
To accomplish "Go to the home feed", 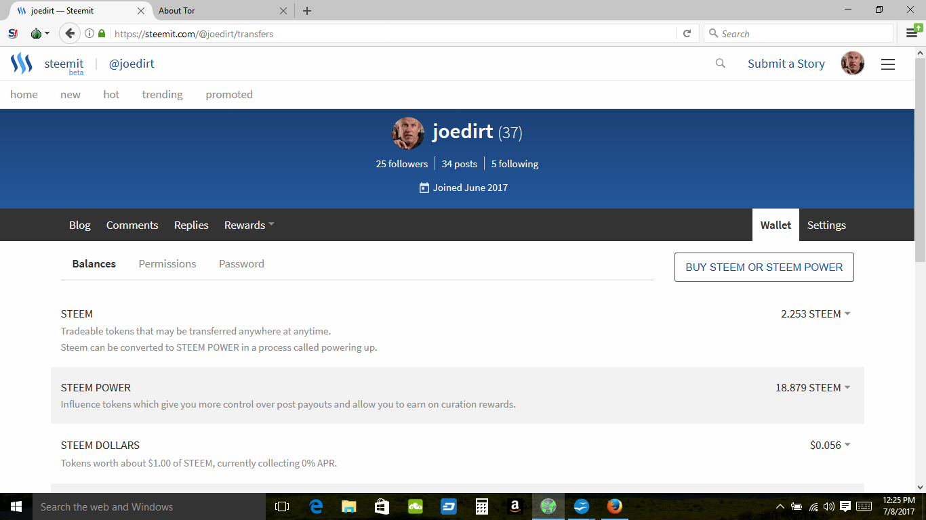I will [x=24, y=95].
